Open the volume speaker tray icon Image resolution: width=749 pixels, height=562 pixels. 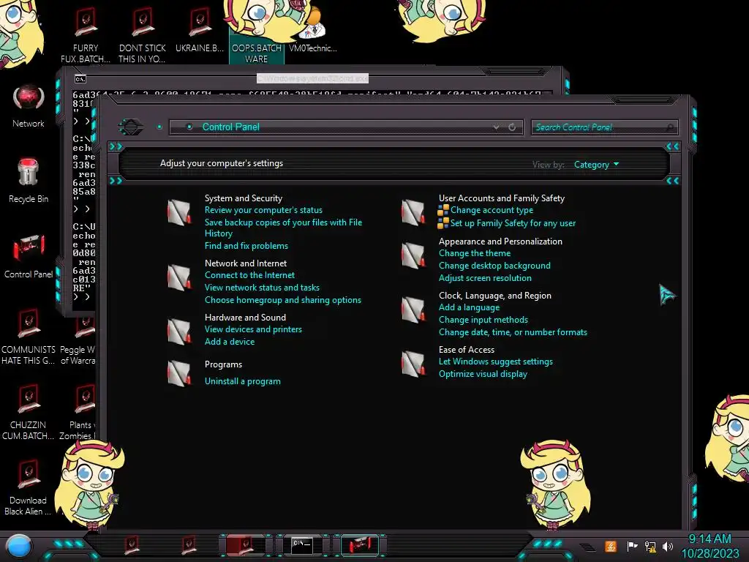(668, 546)
